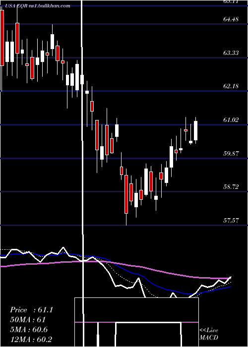Click the 64.48 price axis label

tap(231, 19)
